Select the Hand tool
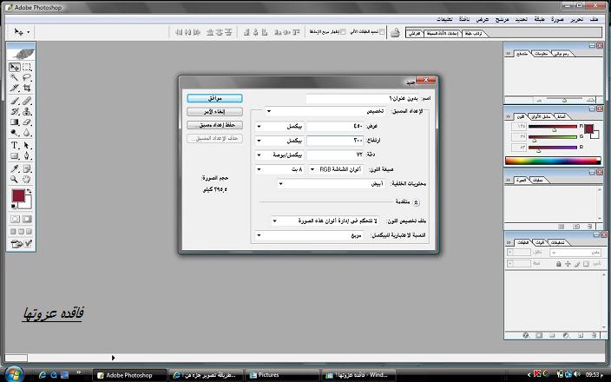Viewport: 611px width, 382px height. pyautogui.click(x=27, y=179)
